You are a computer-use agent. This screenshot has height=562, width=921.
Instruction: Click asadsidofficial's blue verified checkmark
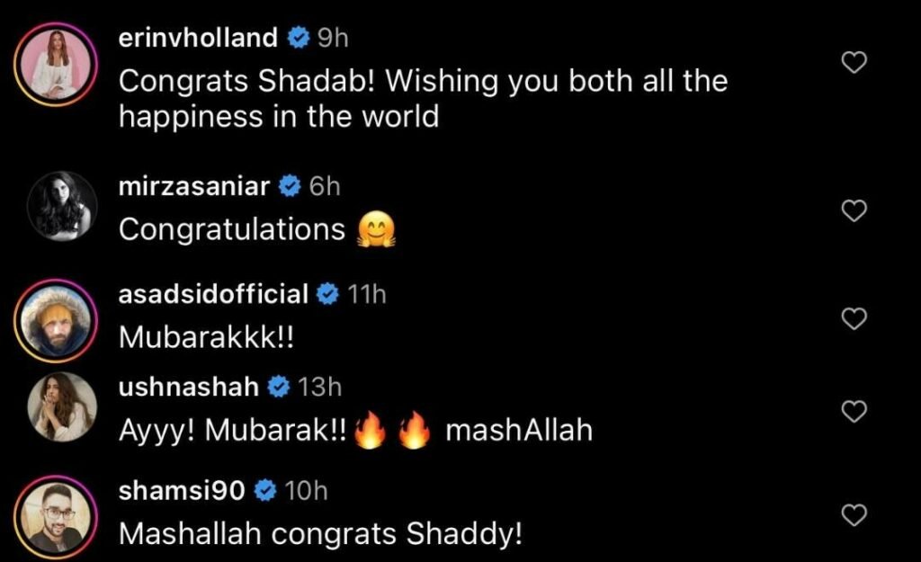pyautogui.click(x=327, y=293)
